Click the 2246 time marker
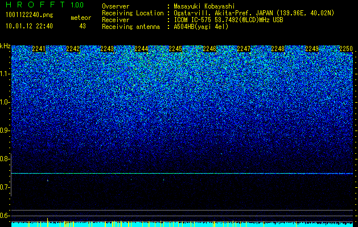This screenshot has width=358, height=227. coord(209,49)
